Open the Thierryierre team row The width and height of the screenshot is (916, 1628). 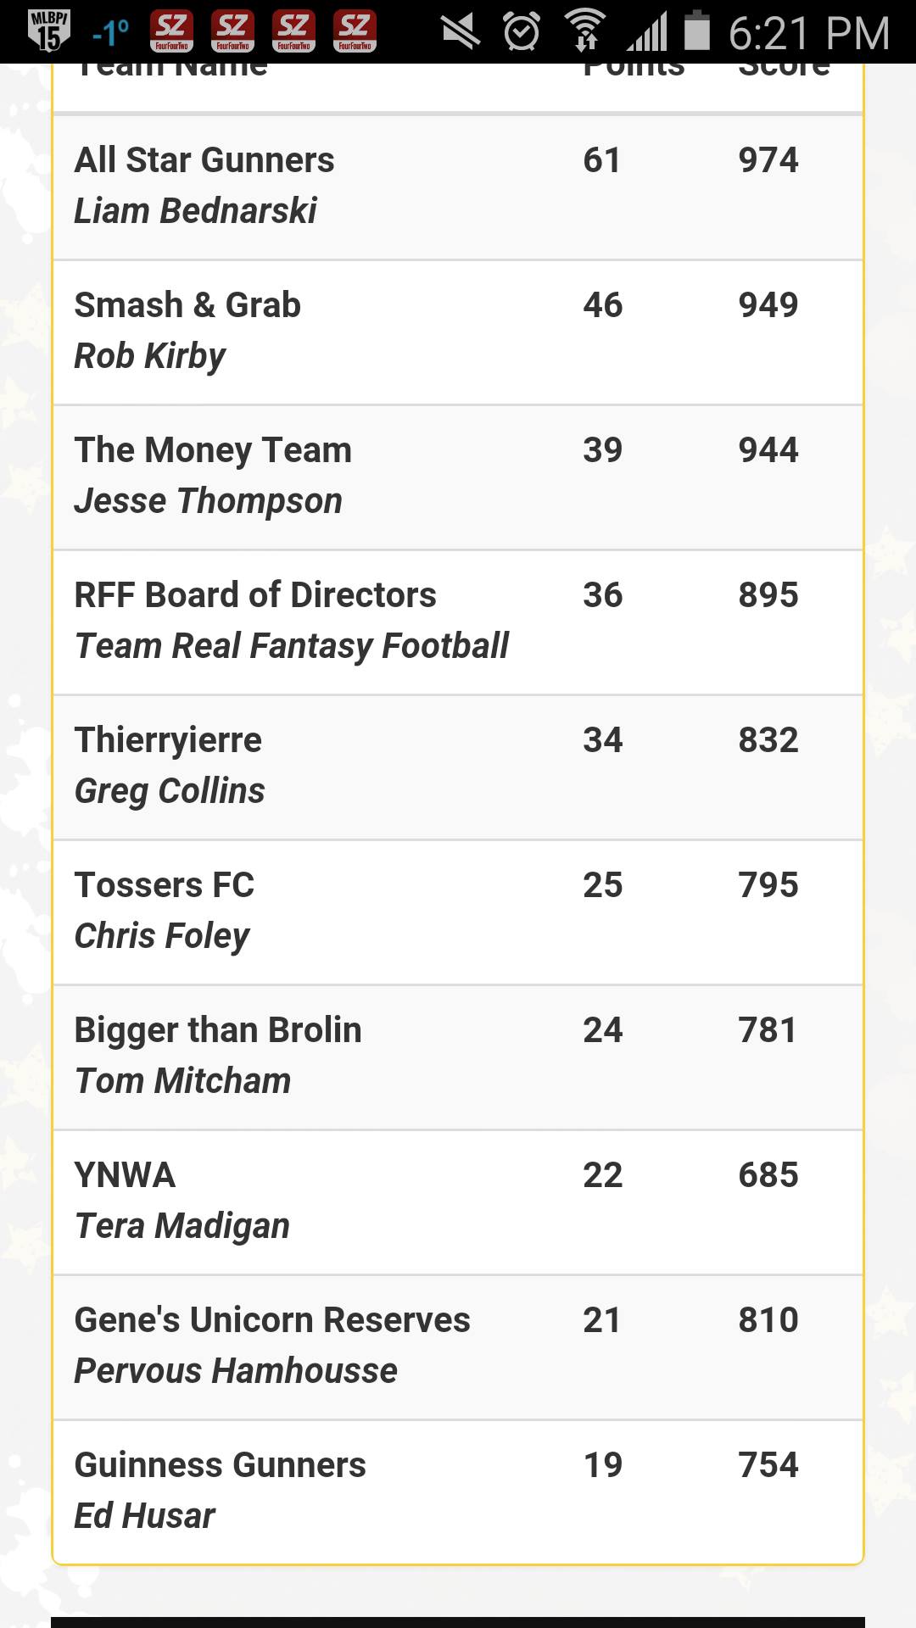tap(458, 767)
